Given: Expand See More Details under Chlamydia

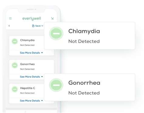Looking at the screenshot, I should (31, 53).
